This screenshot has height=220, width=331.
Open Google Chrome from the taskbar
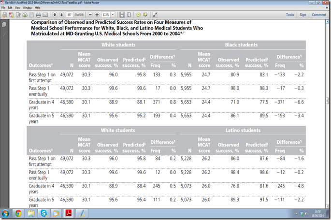tap(18, 213)
